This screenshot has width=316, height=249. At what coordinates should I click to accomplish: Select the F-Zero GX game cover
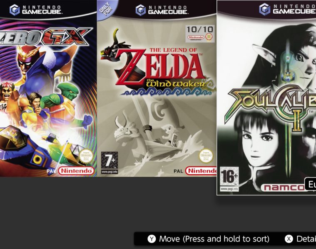click(x=48, y=88)
